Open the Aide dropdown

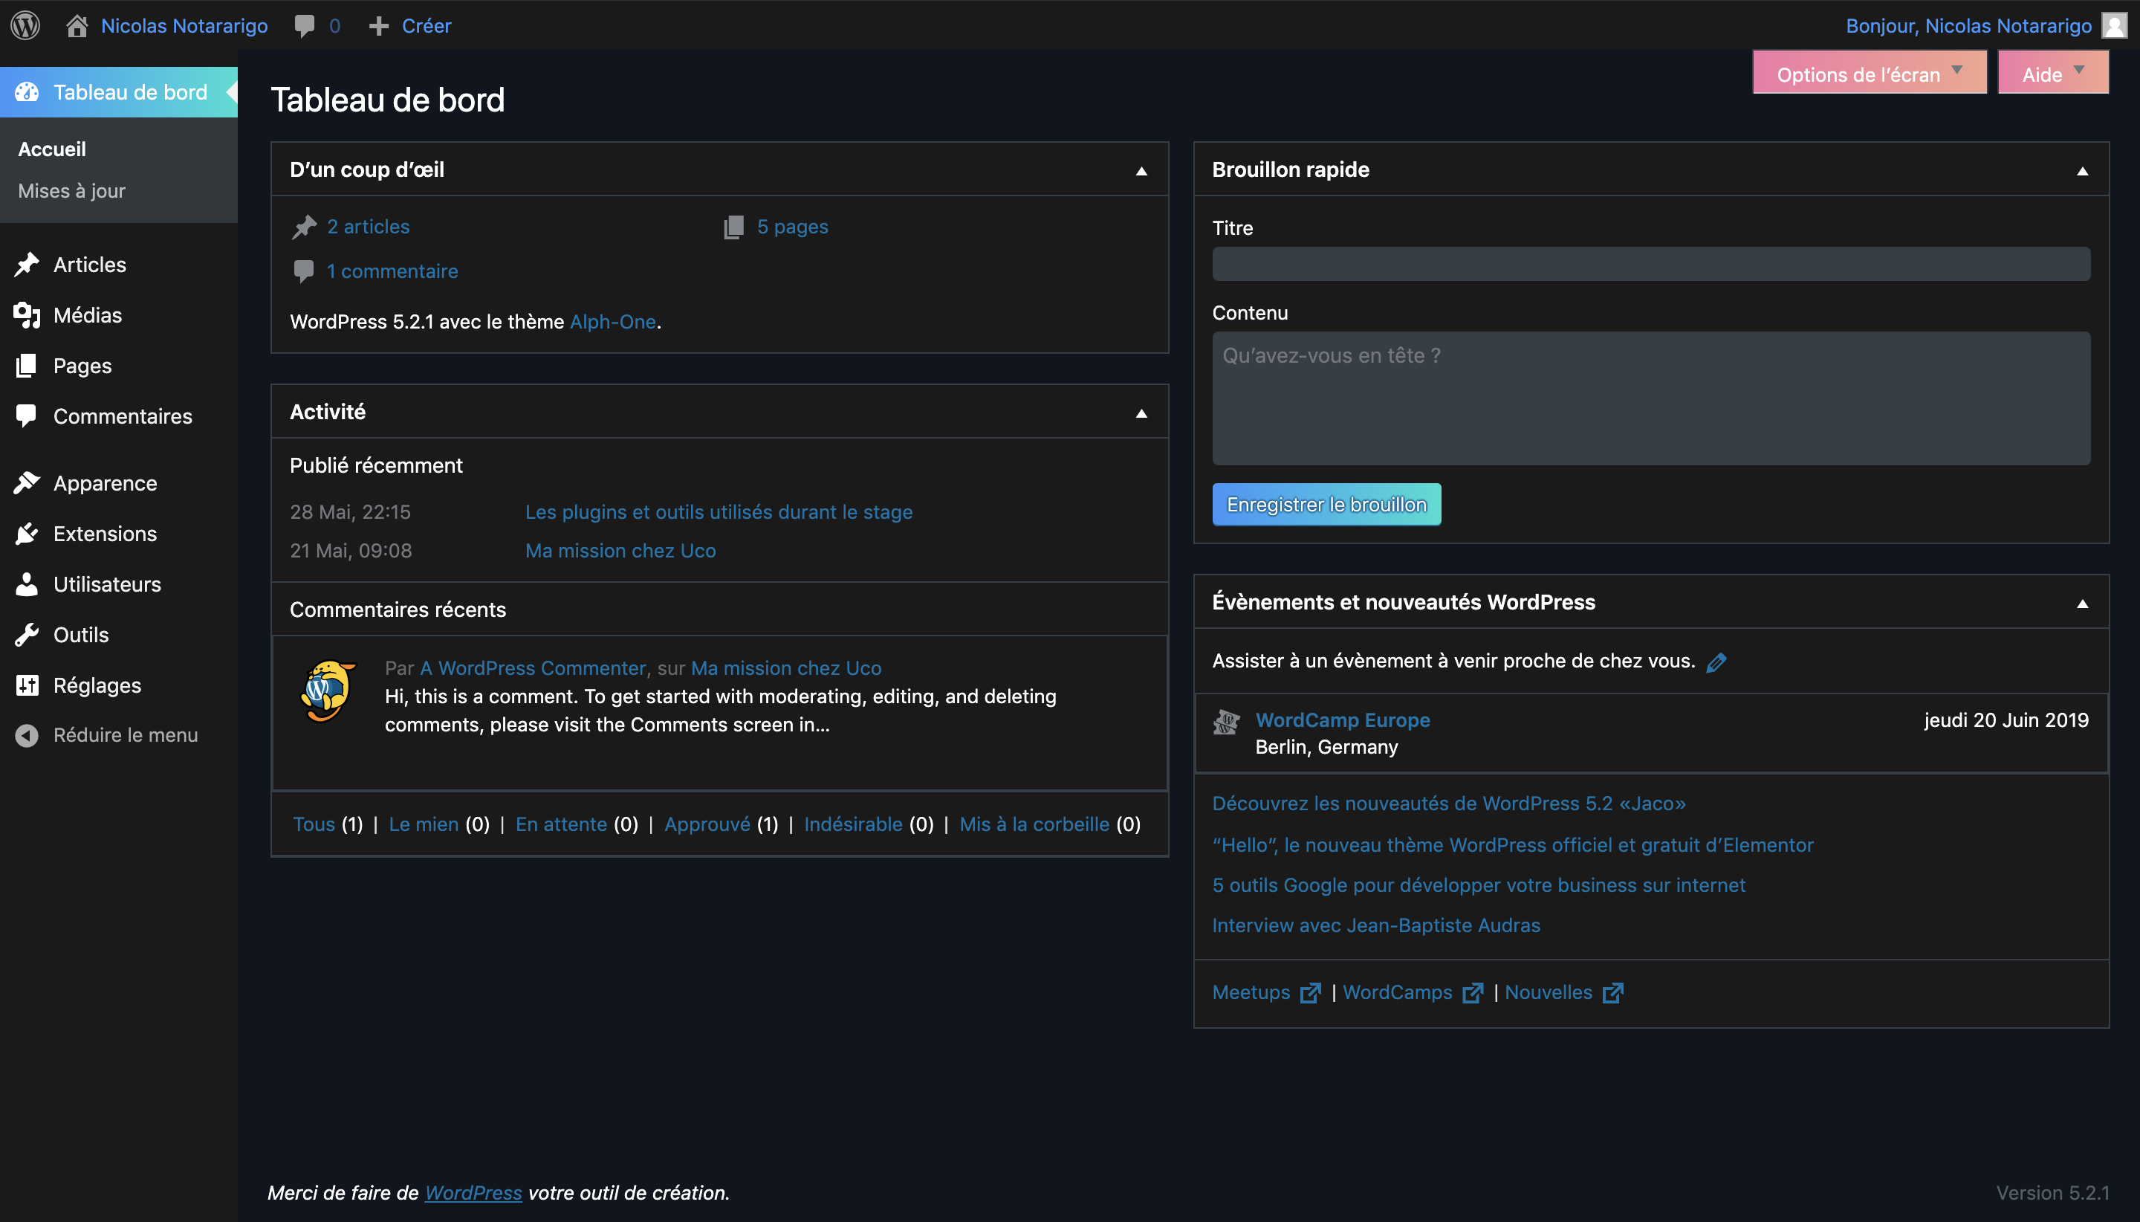coord(2053,74)
